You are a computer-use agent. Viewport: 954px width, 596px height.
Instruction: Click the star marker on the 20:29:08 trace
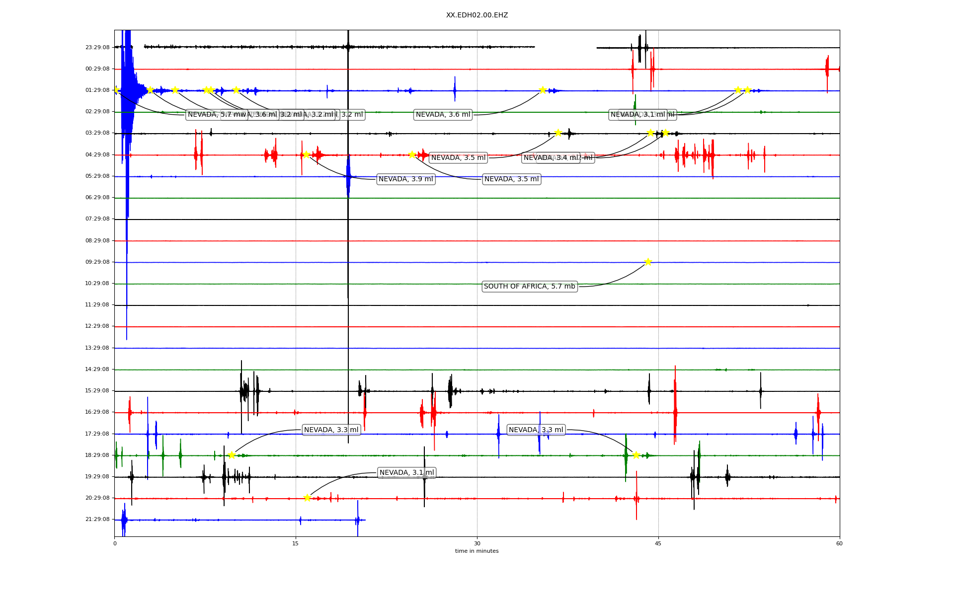[x=307, y=498]
